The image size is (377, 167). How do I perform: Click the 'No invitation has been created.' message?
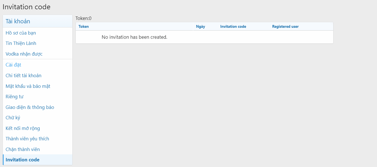pyautogui.click(x=134, y=37)
